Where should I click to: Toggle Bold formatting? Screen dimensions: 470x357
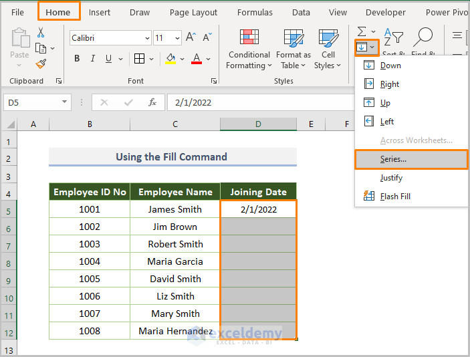pos(77,58)
